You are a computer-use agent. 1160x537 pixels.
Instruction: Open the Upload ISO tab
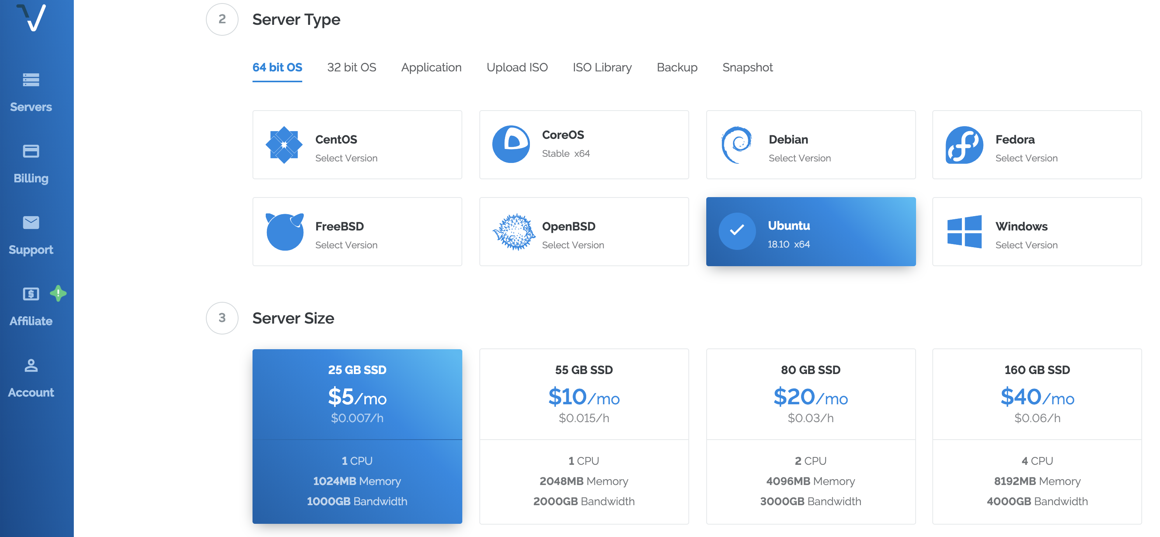[x=517, y=68]
